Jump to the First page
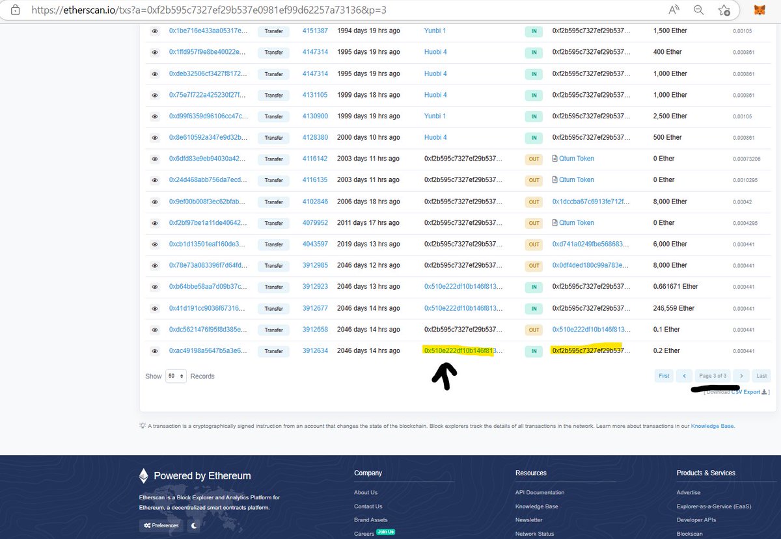The width and height of the screenshot is (781, 539). [x=664, y=376]
